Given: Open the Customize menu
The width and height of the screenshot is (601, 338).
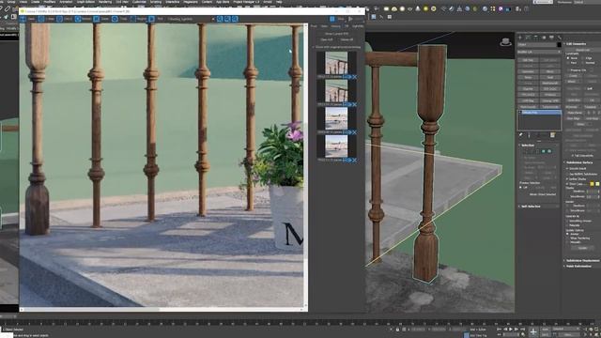Looking at the screenshot, I should coord(139,2).
